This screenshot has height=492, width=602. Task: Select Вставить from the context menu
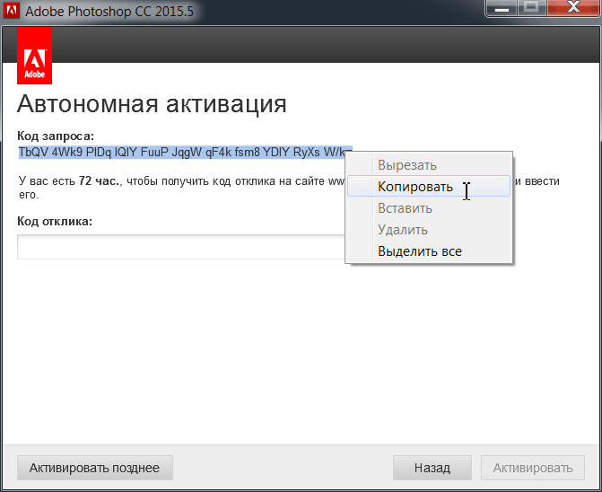[429, 208]
